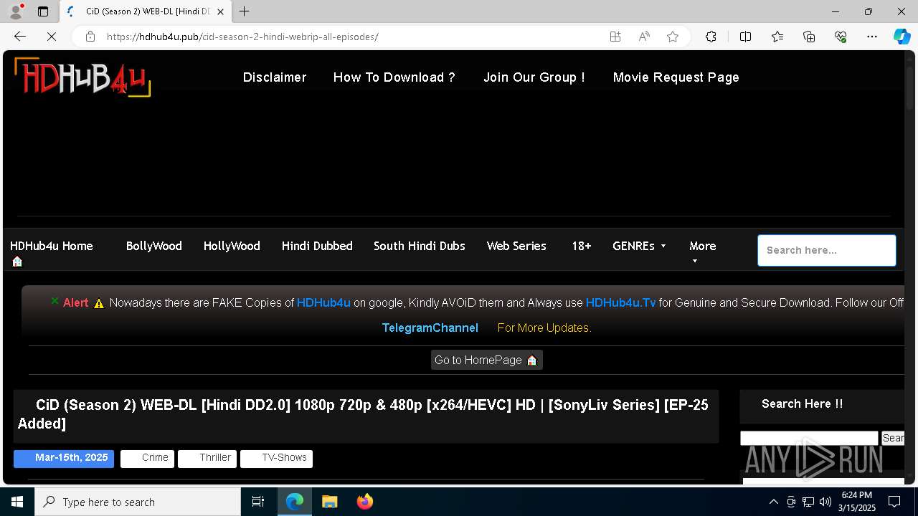Image resolution: width=918 pixels, height=516 pixels.
Task: Open Browser essentials heart icon
Action: (x=841, y=37)
